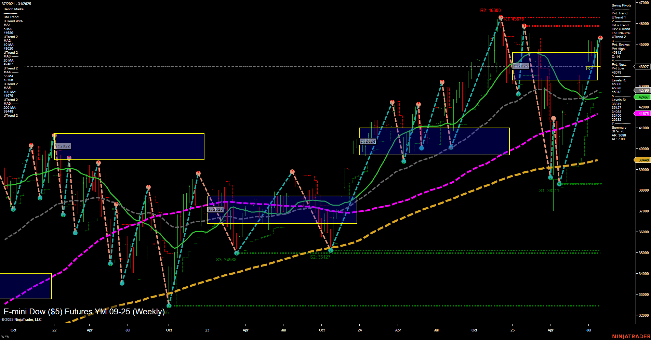Click the 55 MA: label

click(x=9, y=76)
